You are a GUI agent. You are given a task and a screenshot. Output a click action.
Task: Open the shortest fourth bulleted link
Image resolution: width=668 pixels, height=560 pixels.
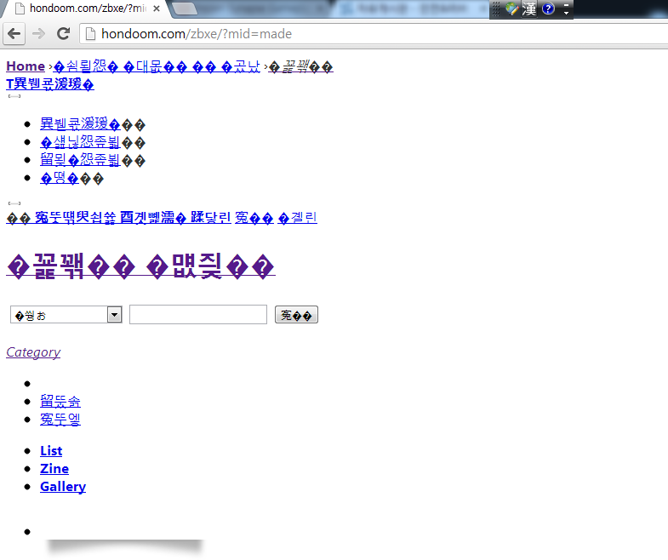pyautogui.click(x=60, y=178)
